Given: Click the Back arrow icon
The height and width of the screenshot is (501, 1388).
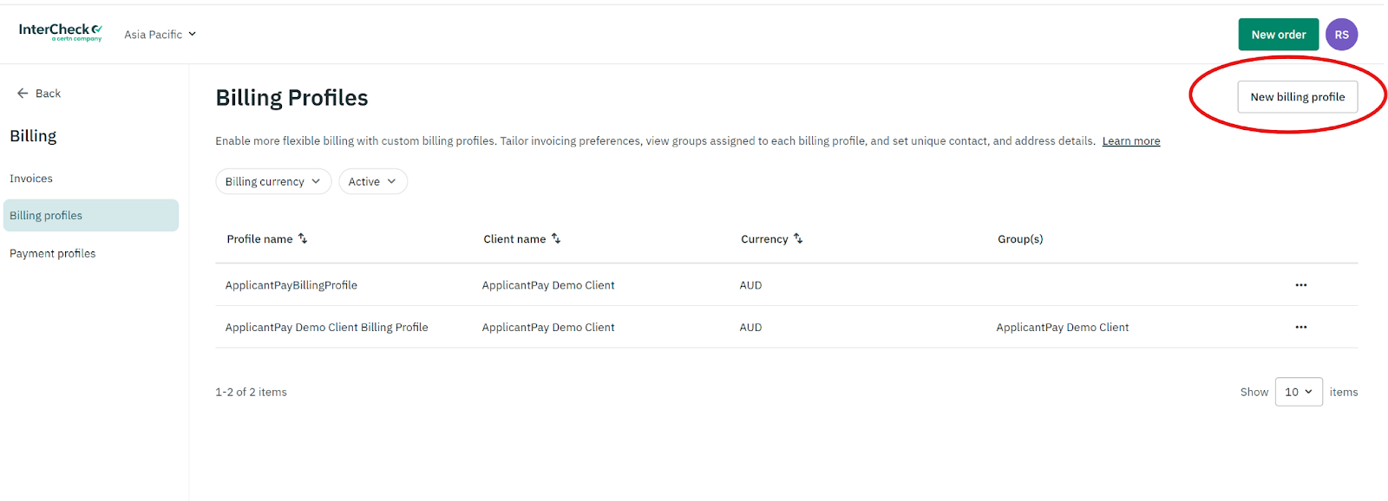Looking at the screenshot, I should pyautogui.click(x=23, y=94).
